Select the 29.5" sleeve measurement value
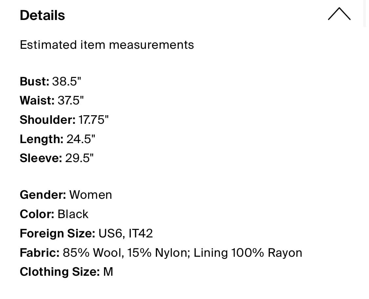Screen dimensions: 369x299 click(79, 158)
